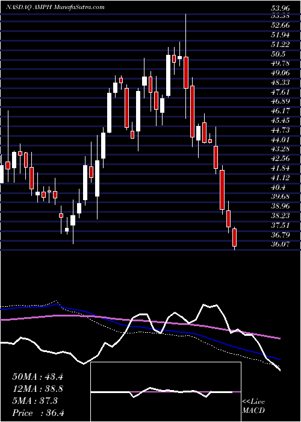Click the 51.22 price axis label
This screenshot has width=301, height=422.
[281, 44]
